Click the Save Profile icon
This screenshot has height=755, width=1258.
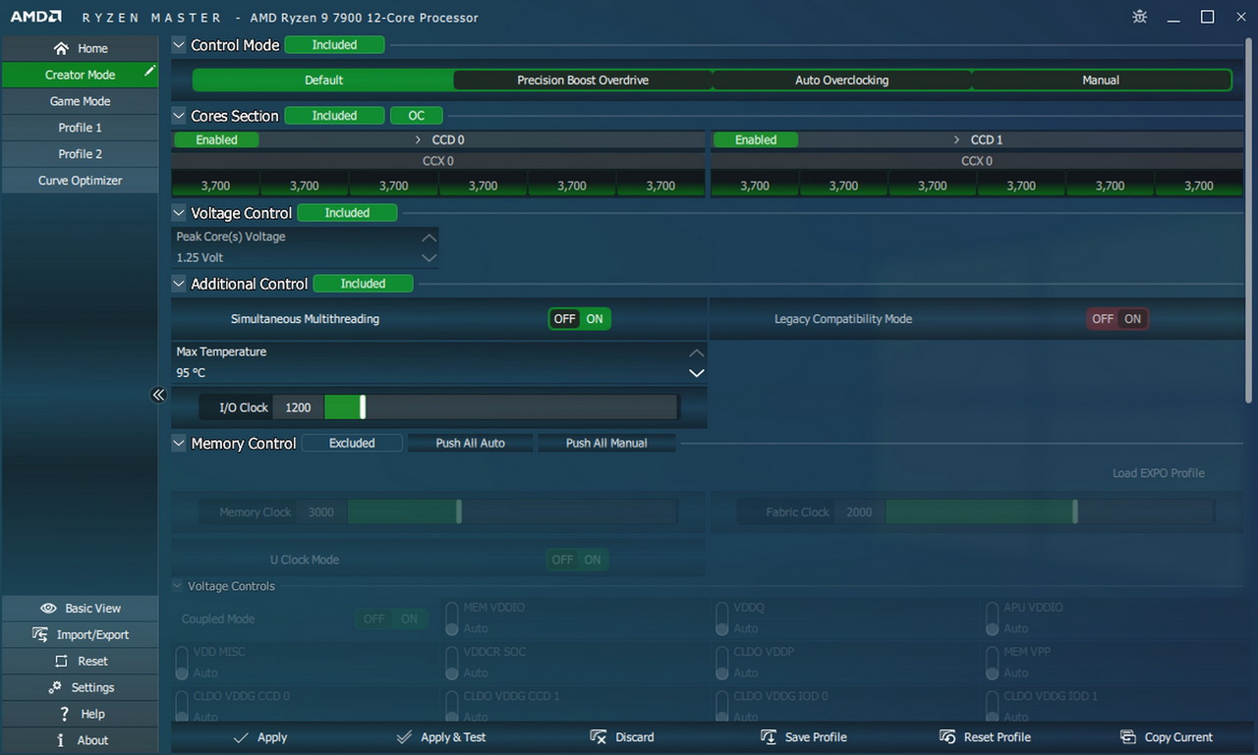click(769, 736)
